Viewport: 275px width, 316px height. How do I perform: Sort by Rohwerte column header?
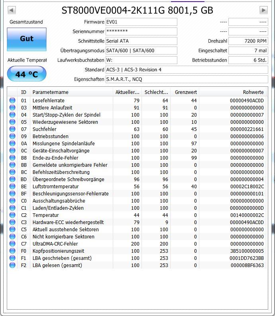tap(233, 92)
